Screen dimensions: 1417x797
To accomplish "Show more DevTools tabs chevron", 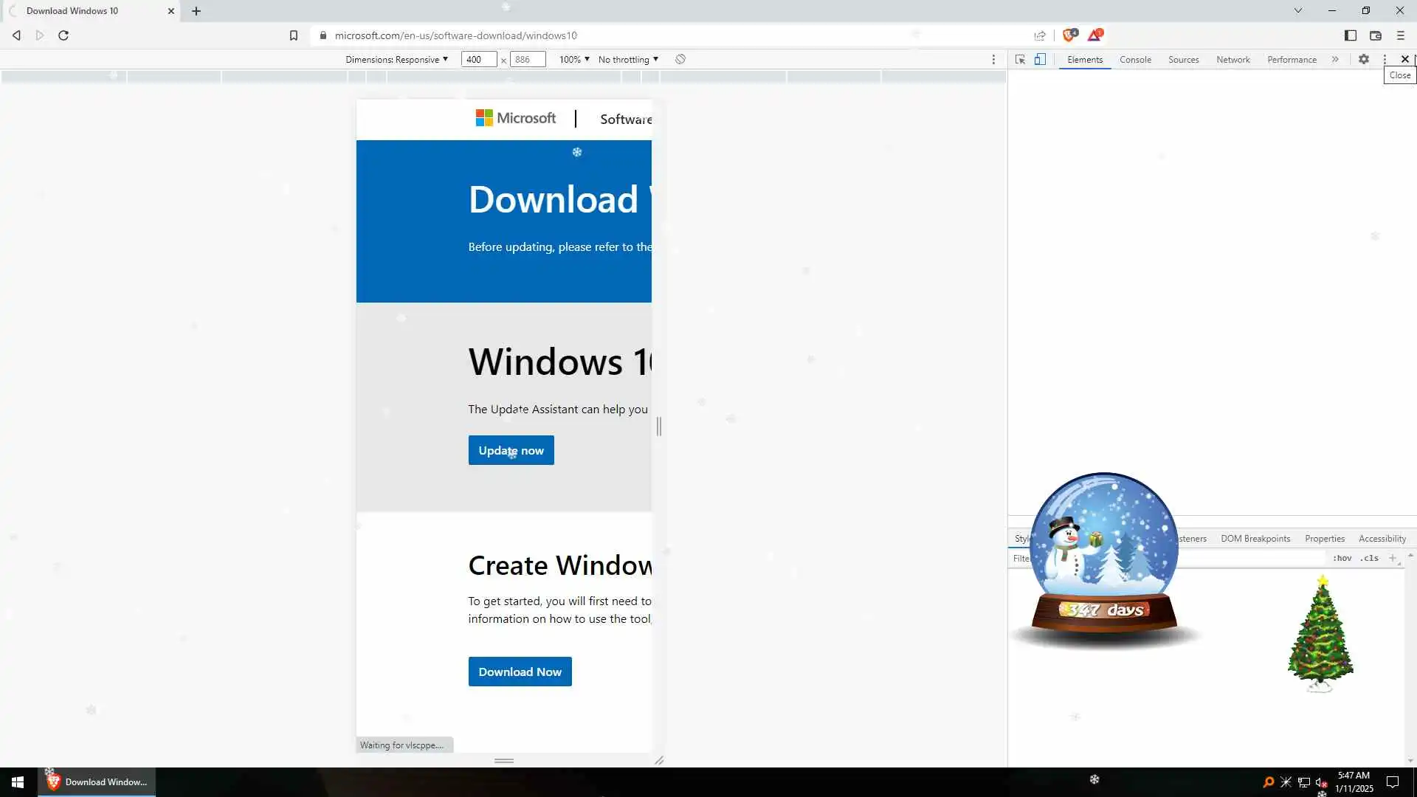I will click(1335, 59).
